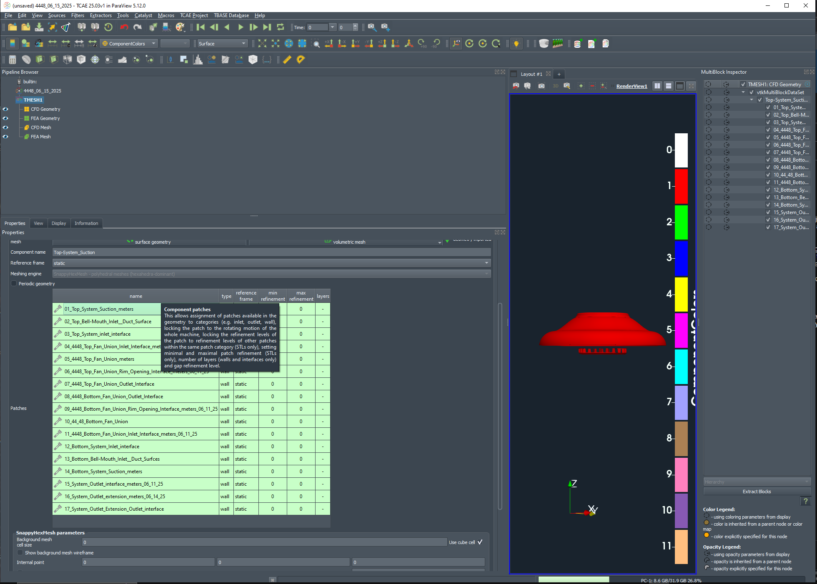
Task: Click the Undo toolbar icon
Action: (124, 27)
